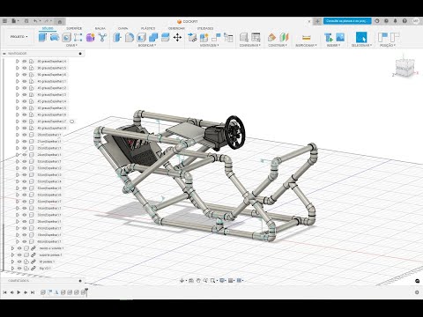Screen dimensions: 423x317
Task: Select the Rectangular Pattern tool
Action: pos(78,37)
